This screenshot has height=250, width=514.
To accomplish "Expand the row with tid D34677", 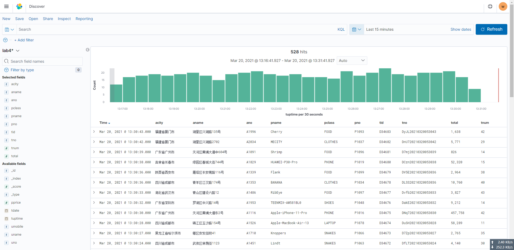I will [94, 192].
